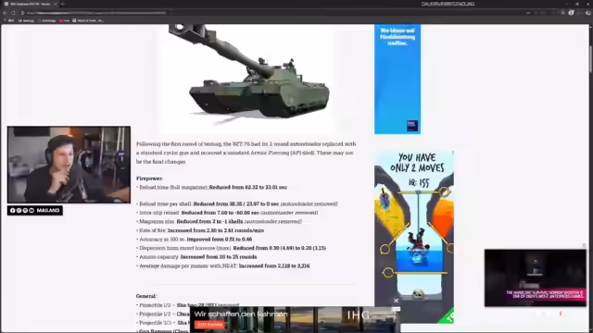Click the 'MAILAND' label under the webcam
This screenshot has width=593, height=333.
tap(48, 210)
